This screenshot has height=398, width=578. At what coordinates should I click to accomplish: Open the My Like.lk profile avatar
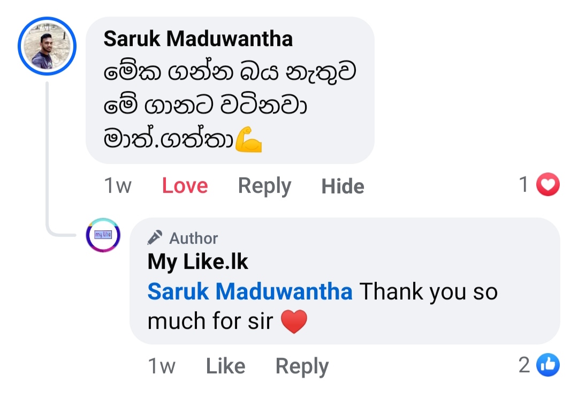pos(103,235)
